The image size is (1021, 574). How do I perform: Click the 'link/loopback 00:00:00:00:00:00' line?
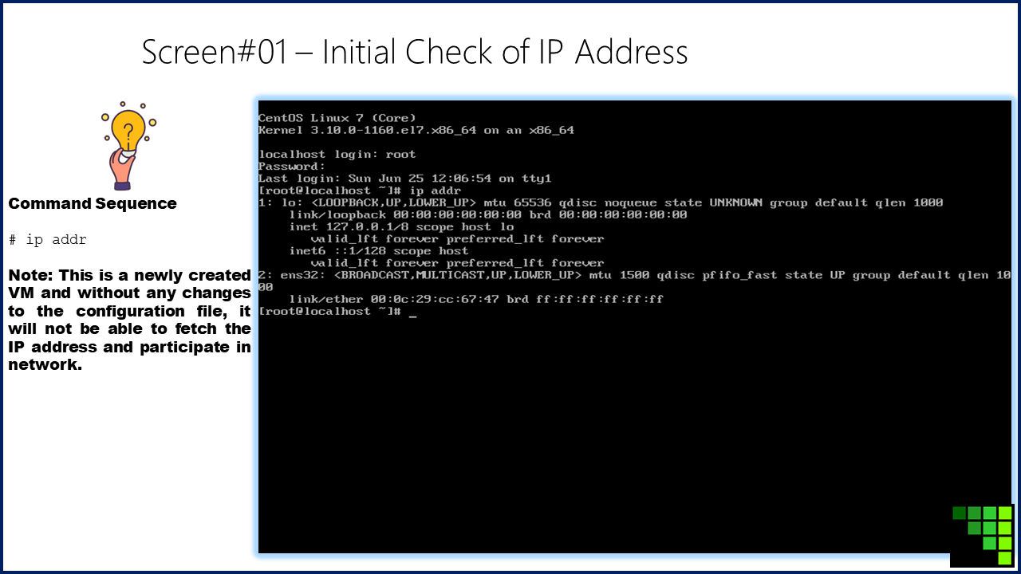tap(488, 214)
